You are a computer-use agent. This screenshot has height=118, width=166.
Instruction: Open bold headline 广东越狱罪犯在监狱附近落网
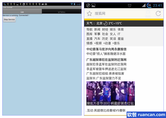(x=106, y=60)
